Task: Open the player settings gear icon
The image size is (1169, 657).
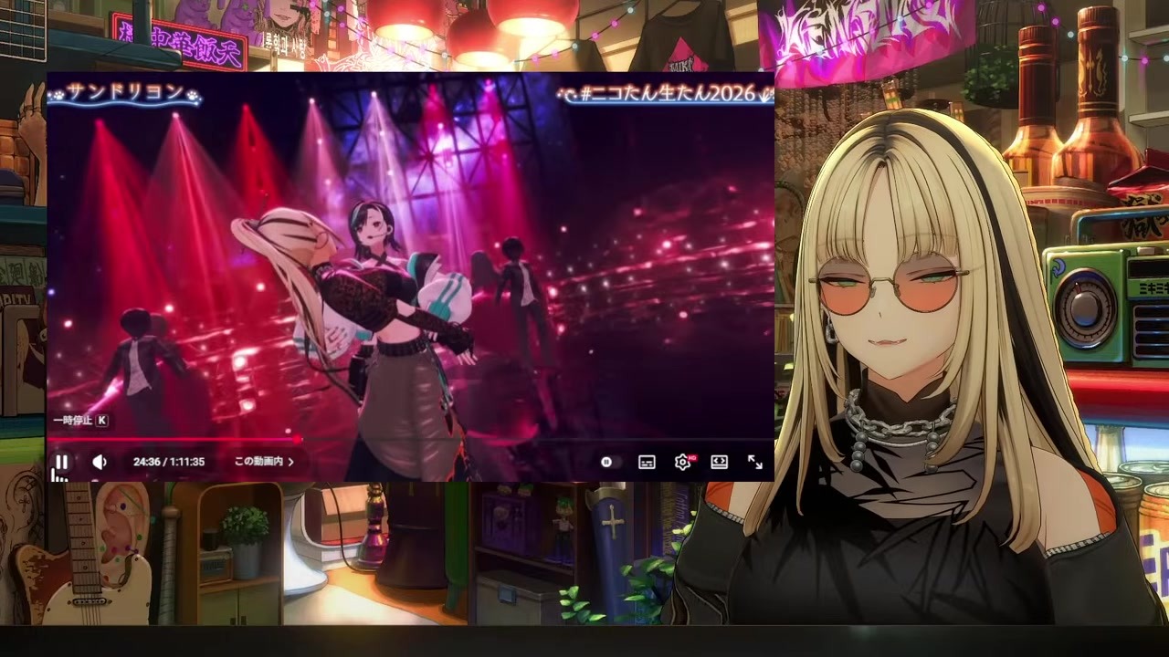Action: (x=683, y=462)
